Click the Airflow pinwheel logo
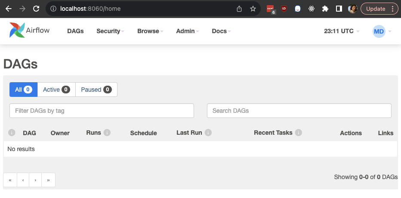Image resolution: width=401 pixels, height=198 pixels. click(x=17, y=31)
